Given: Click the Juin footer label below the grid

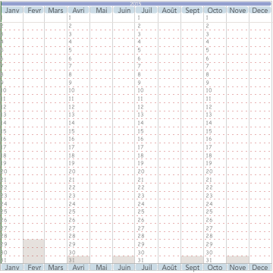Looking at the screenshot, I should click(x=124, y=267).
